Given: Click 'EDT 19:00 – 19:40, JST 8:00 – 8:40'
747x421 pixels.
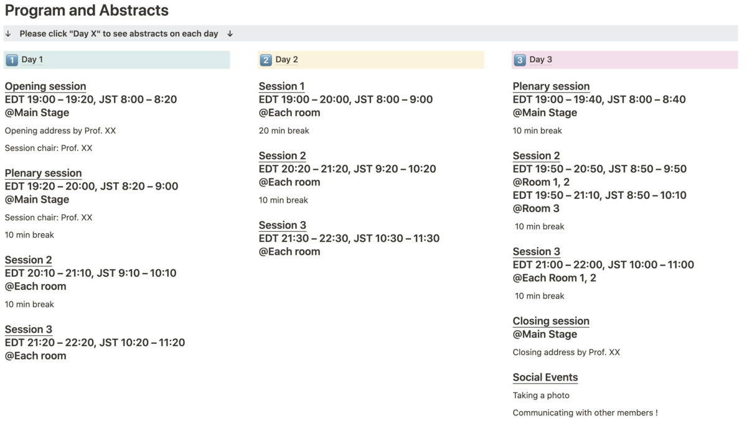Looking at the screenshot, I should [x=599, y=99].
